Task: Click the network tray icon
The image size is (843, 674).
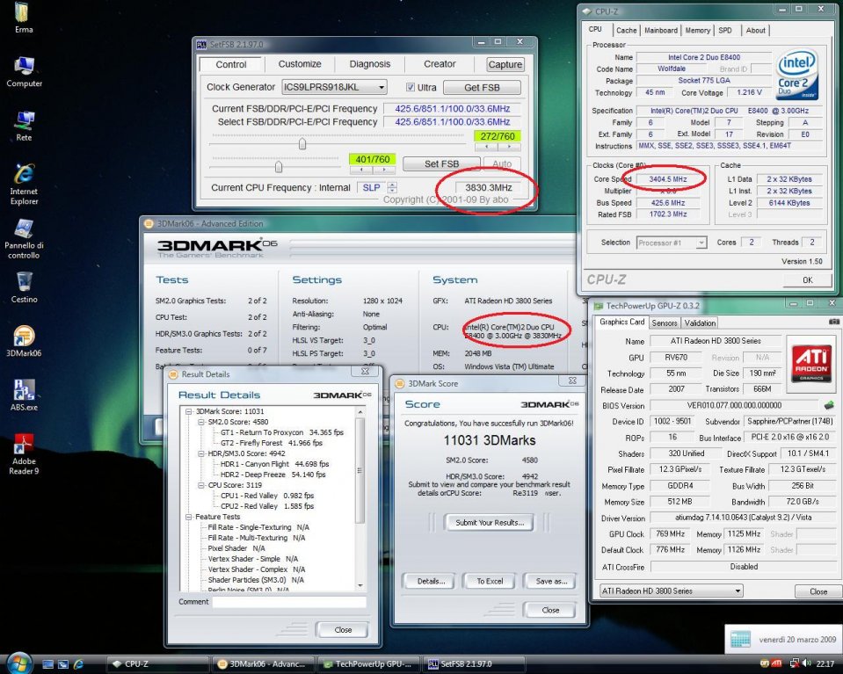Action: (x=794, y=663)
